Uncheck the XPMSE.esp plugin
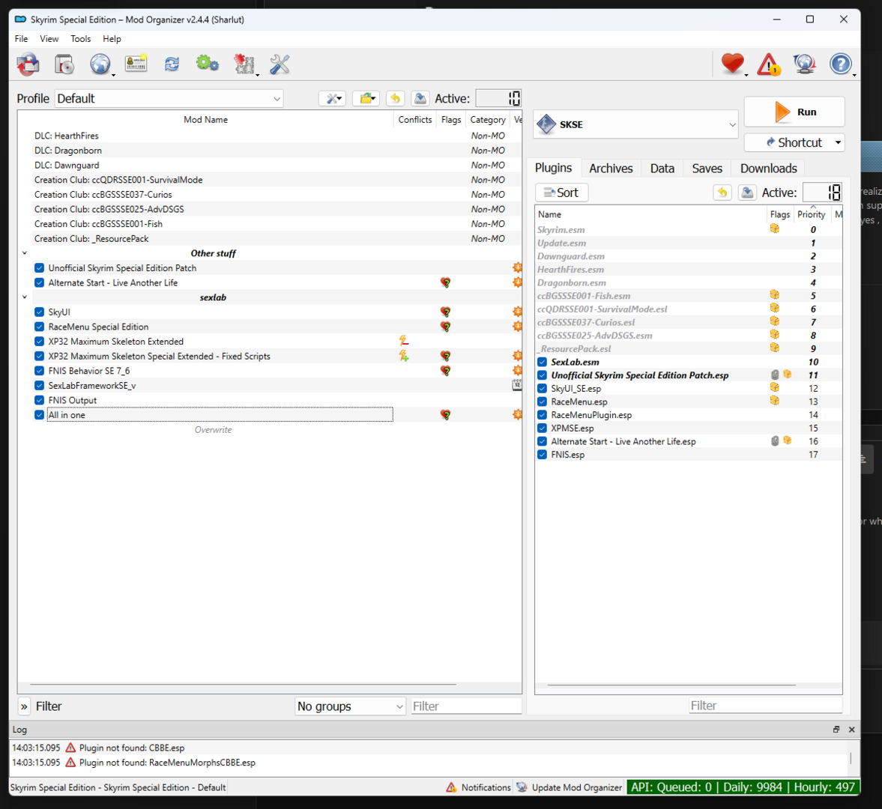 coord(543,428)
